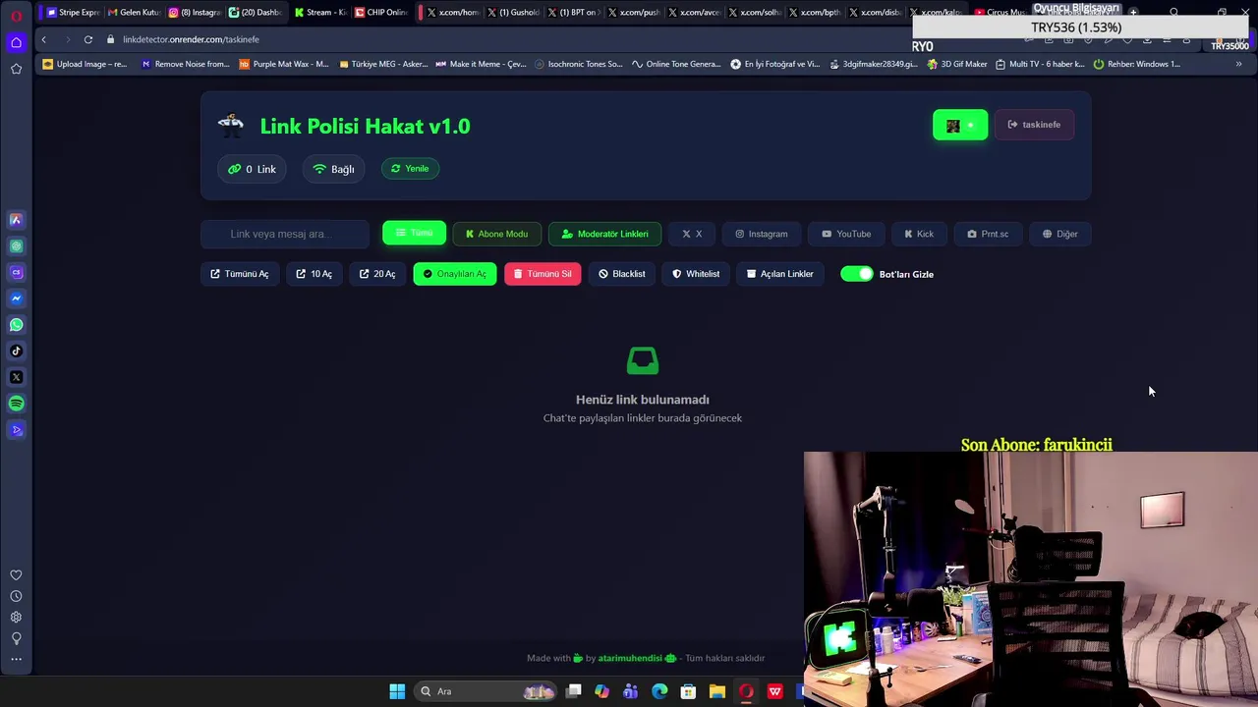
Task: Open Messenger from the sidebar
Action: pos(16,299)
